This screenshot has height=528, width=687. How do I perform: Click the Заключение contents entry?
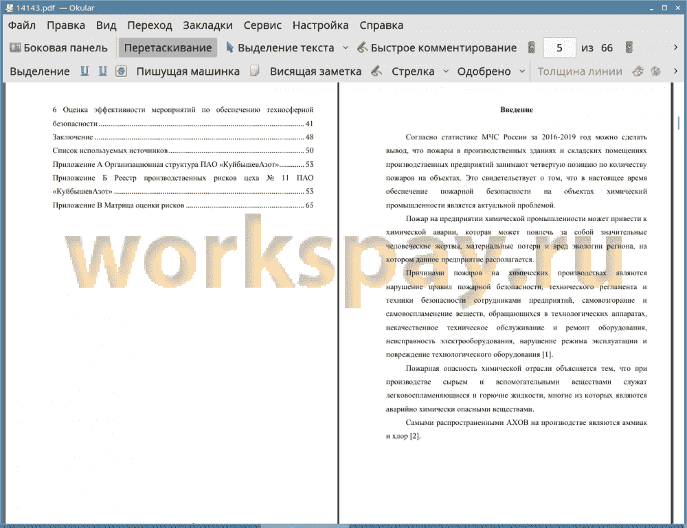183,137
